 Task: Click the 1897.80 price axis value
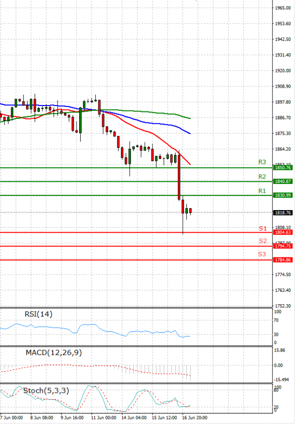[x=283, y=102]
